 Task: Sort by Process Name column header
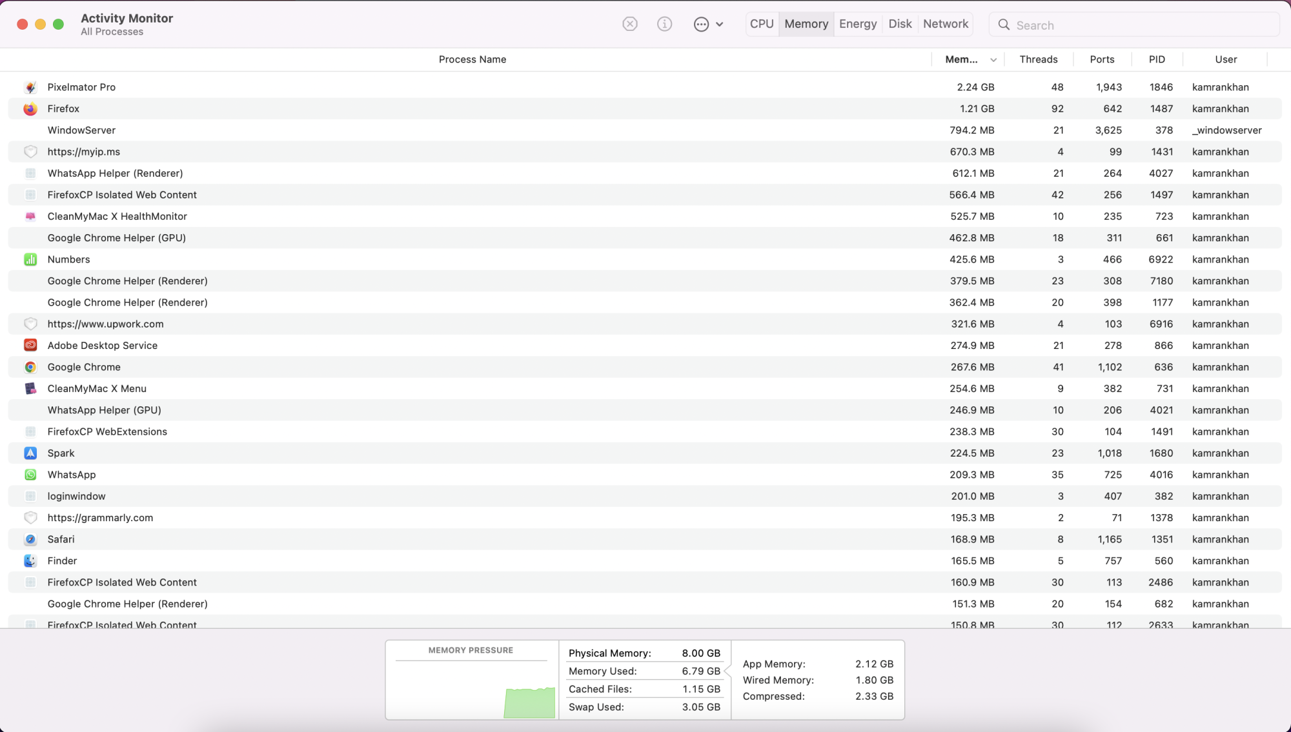click(472, 59)
